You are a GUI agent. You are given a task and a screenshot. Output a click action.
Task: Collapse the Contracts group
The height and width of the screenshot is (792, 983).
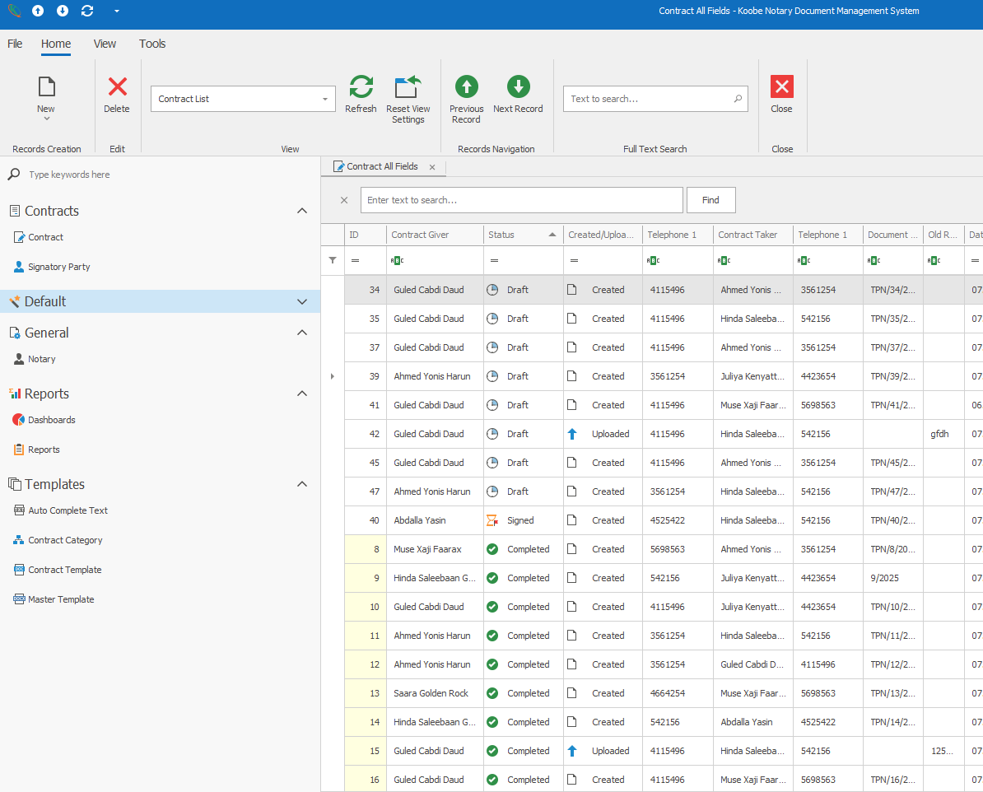pos(301,211)
